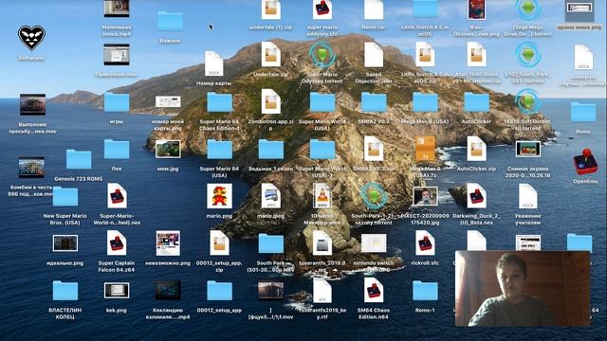Image resolution: width=607 pixels, height=341 pixels.
Task: Select the Little.Snitch.4.0 macOS folder
Action: pyautogui.click(x=425, y=9)
